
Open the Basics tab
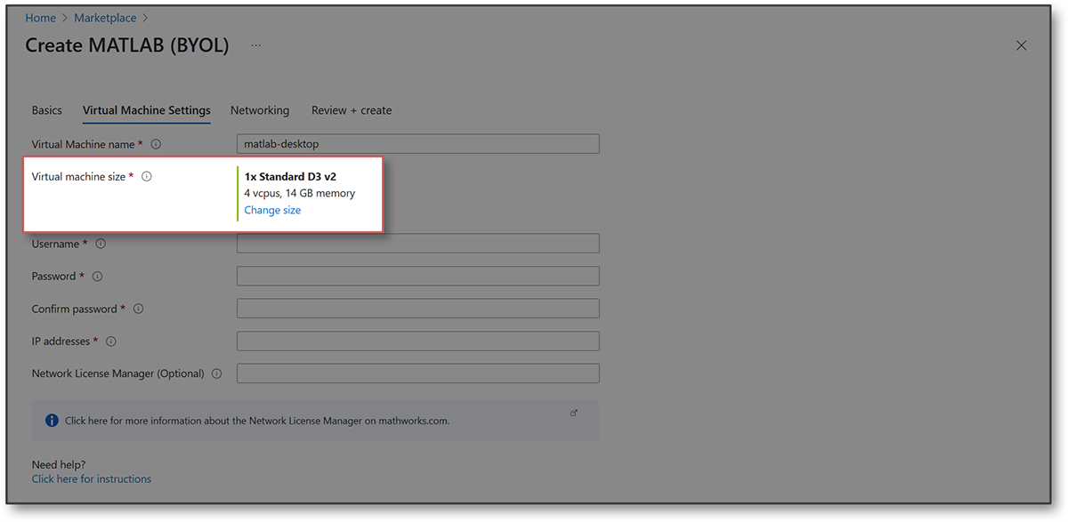point(47,110)
